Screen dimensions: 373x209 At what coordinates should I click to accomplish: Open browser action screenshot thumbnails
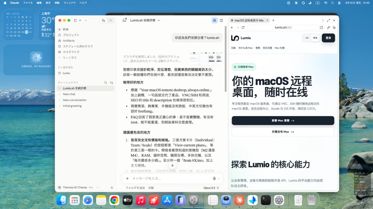click(x=206, y=59)
